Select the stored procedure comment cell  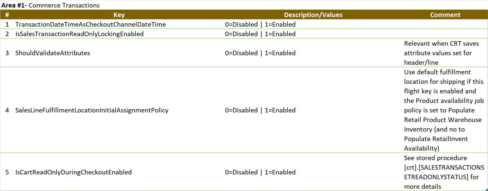point(445,172)
